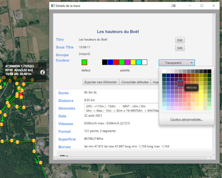Click Edit button next to Sous Titre
The image size is (222, 178).
[180, 48]
